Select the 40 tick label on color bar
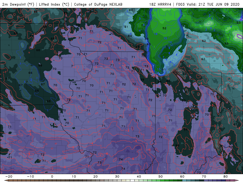Screen dimensions: 243x182 (x=139, y=177)
